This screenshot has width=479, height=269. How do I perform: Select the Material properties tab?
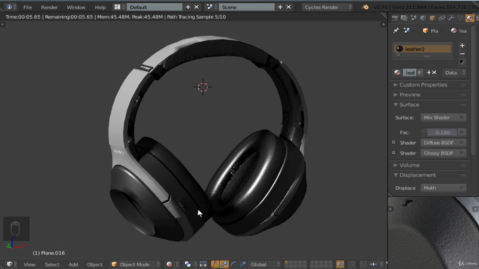point(470,18)
